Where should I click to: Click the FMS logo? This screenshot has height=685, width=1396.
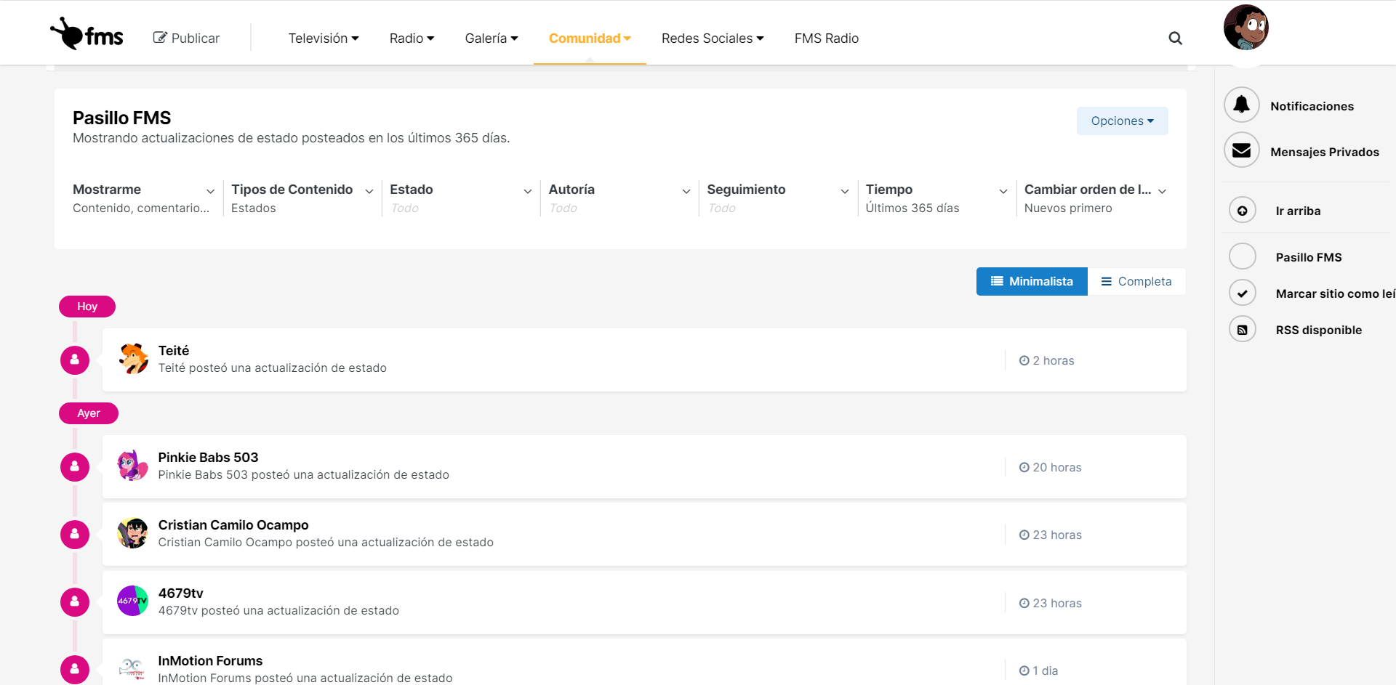pos(87,34)
